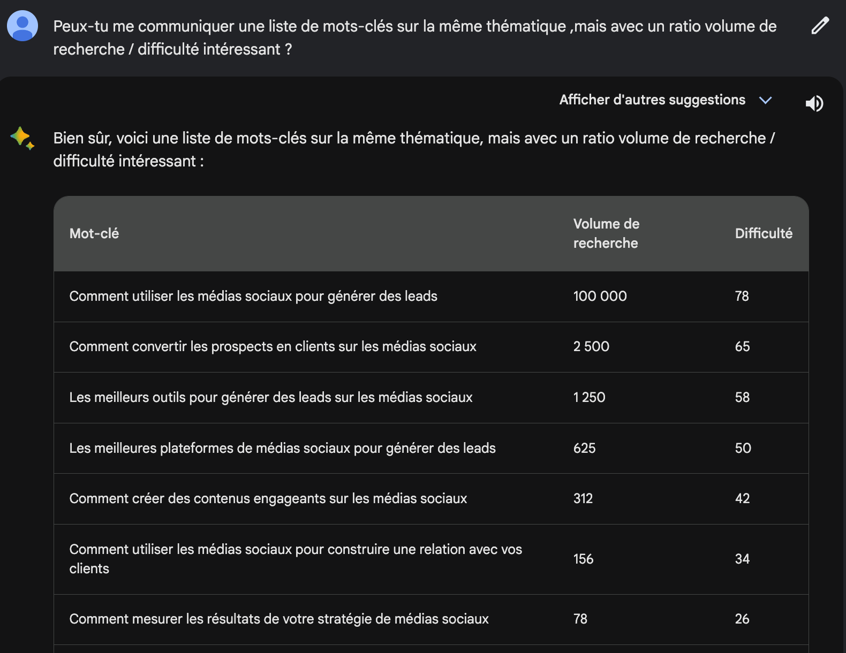Screen dimensions: 846x653
Task: Click the Difficulté column header
Action: [764, 233]
